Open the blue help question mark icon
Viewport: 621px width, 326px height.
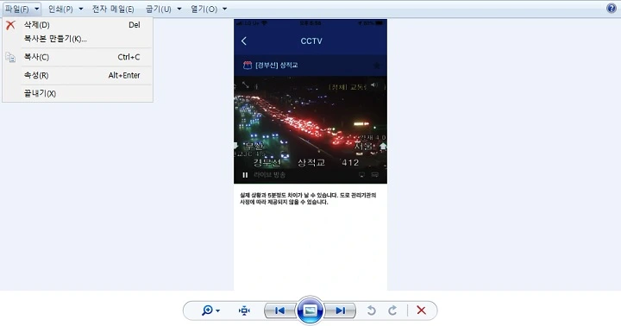[x=612, y=8]
